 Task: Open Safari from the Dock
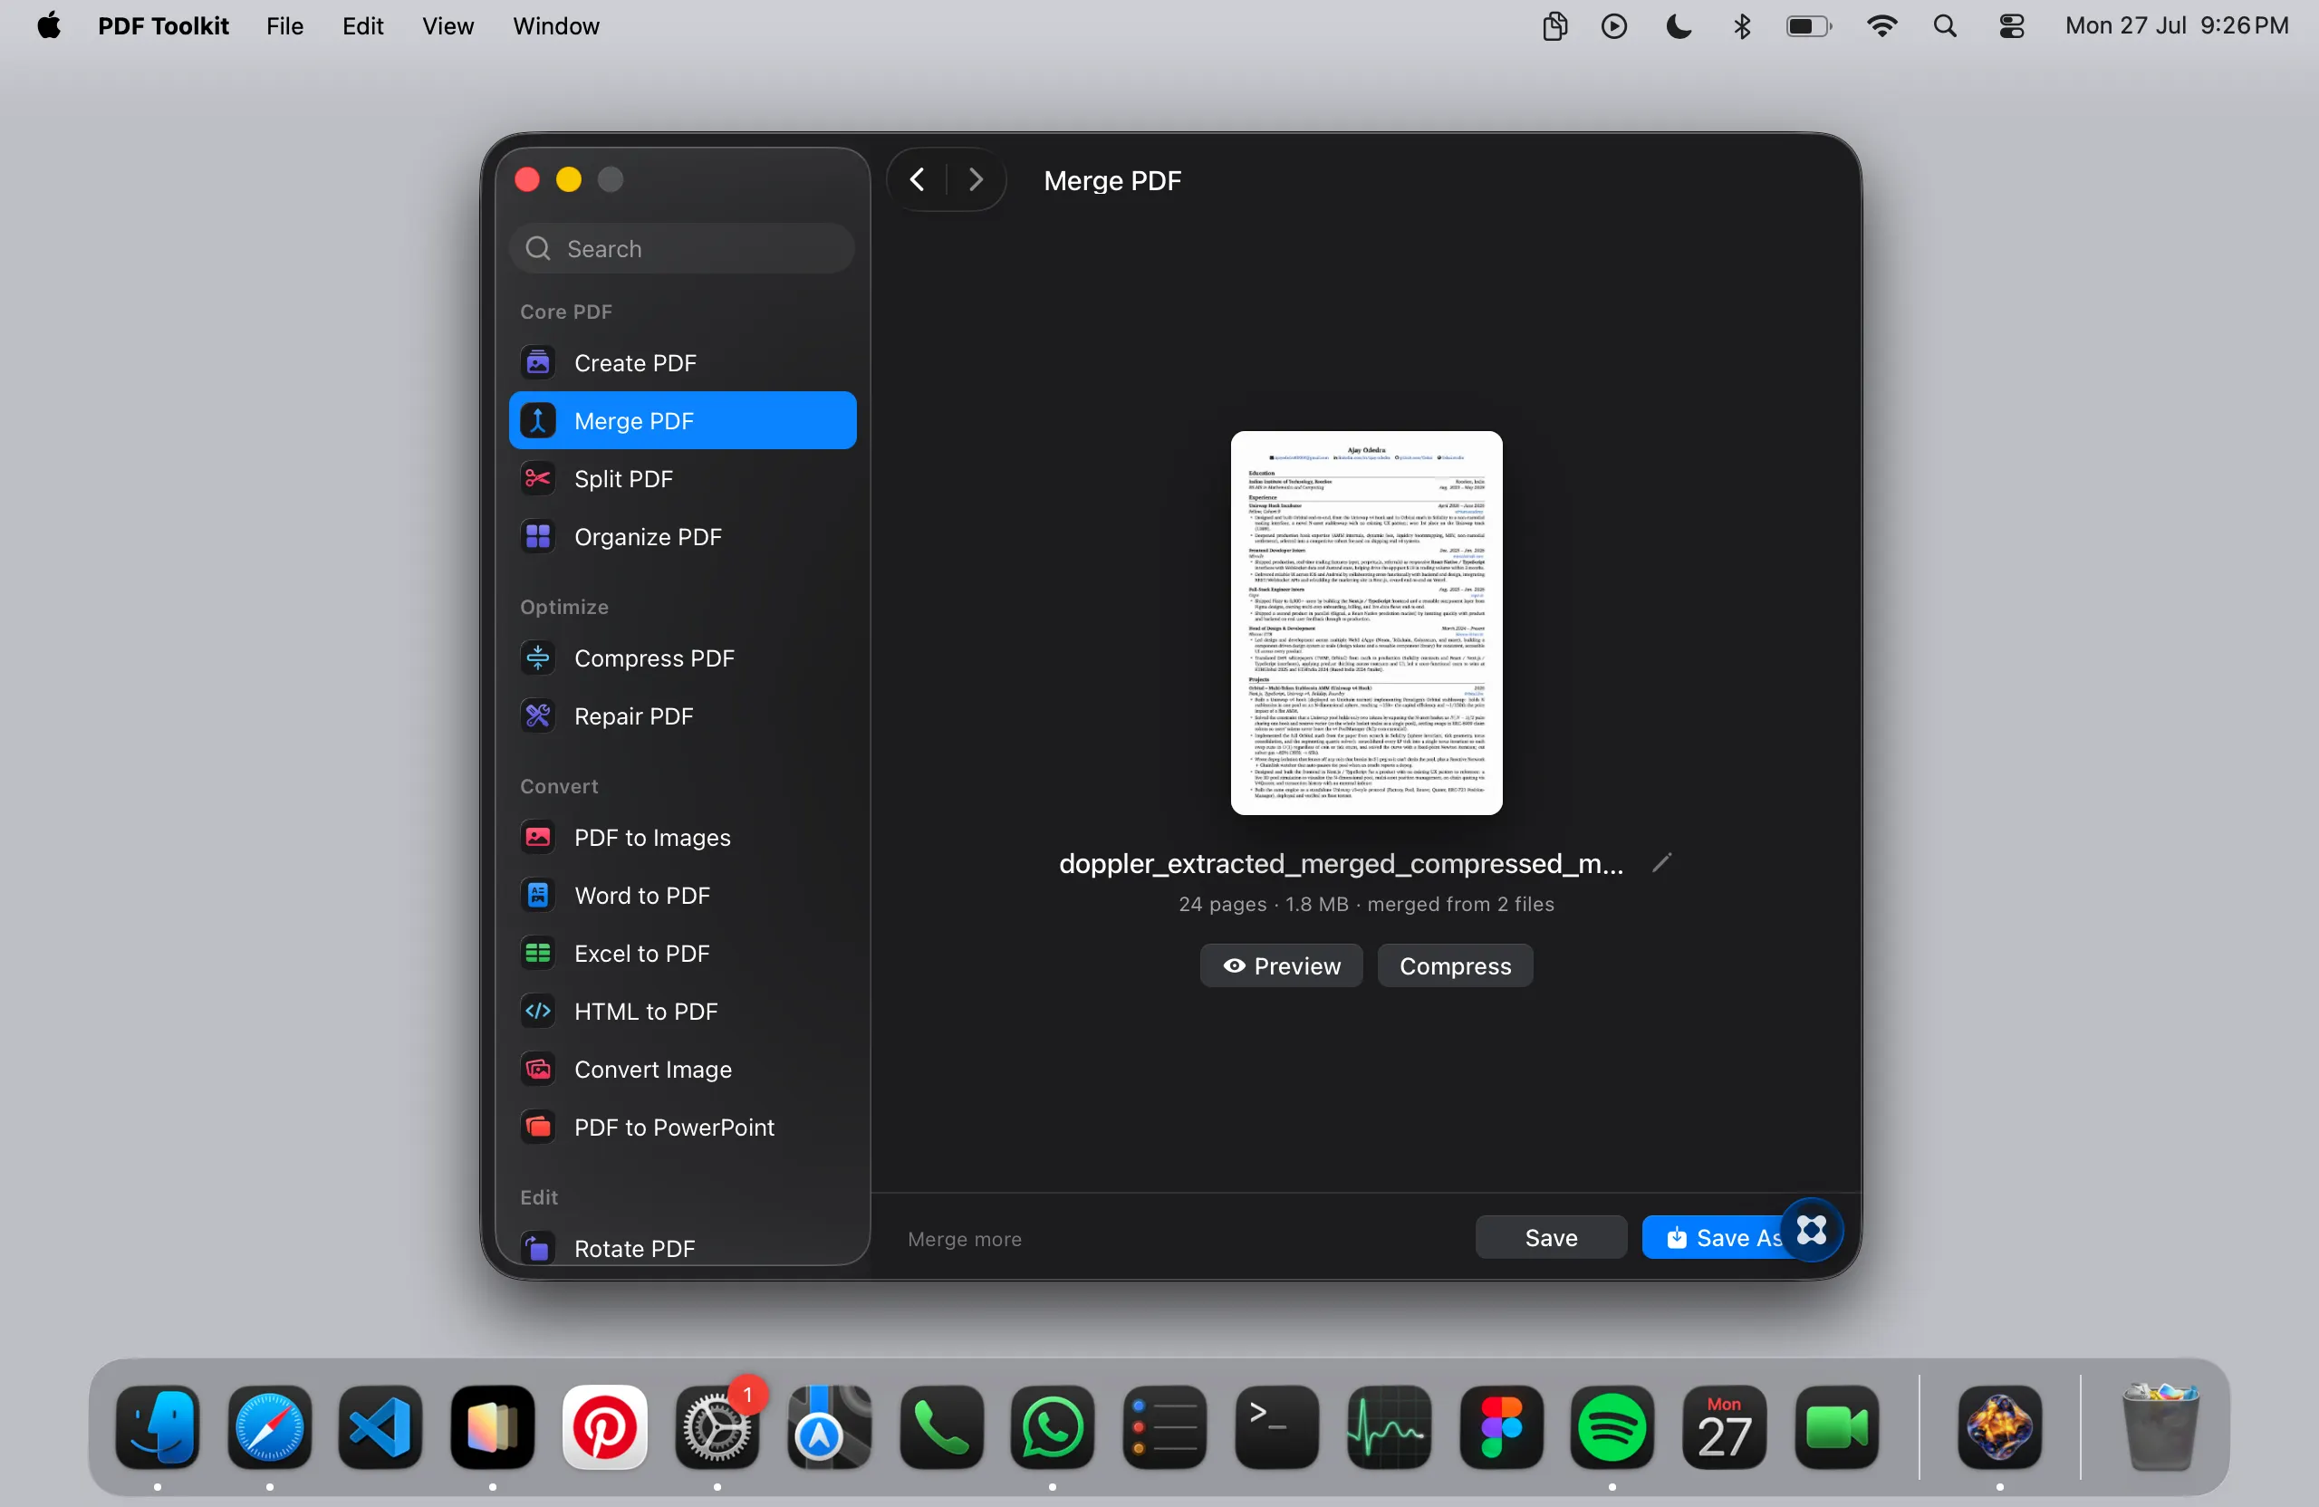[270, 1427]
